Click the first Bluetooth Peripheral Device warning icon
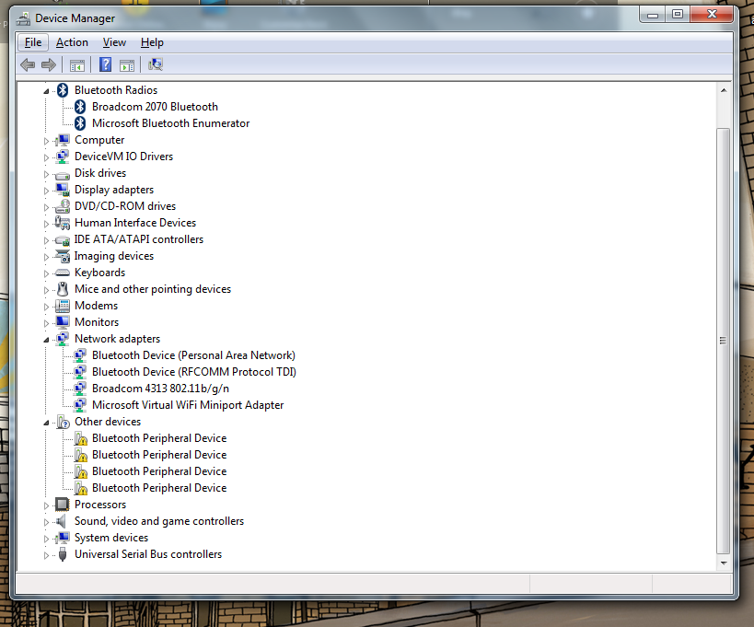Viewport: 754px width, 627px height. [81, 438]
